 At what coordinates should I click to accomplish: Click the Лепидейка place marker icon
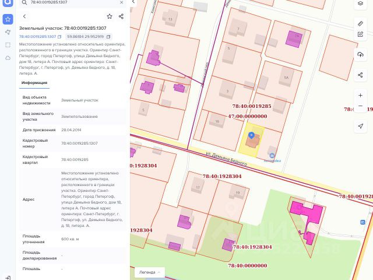tap(272, 156)
